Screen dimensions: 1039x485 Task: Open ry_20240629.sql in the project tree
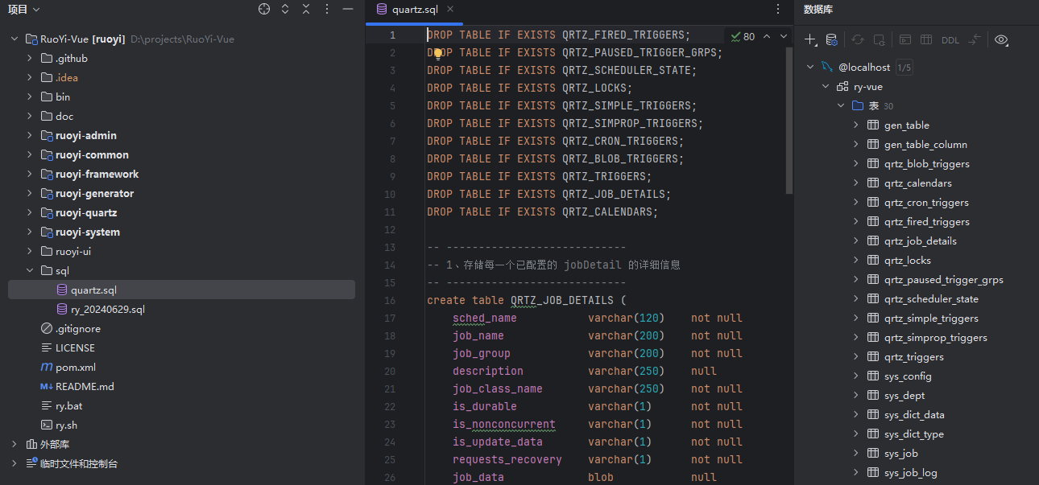[107, 310]
